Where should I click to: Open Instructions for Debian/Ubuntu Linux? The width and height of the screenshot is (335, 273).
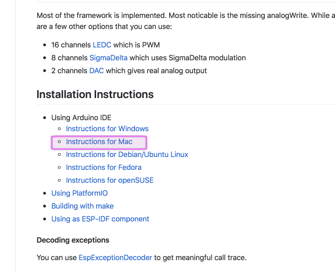(127, 155)
